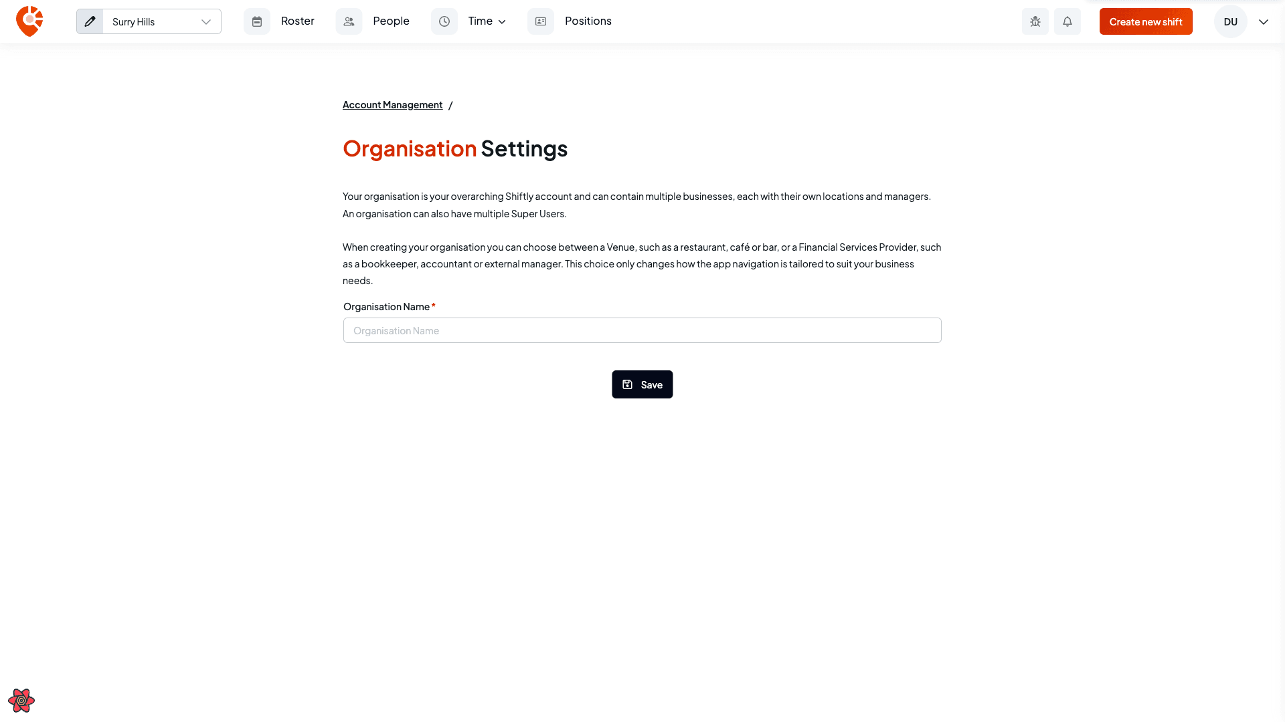Screen dimensions: 1285x722
Task: Expand the user account chevron
Action: click(1264, 21)
